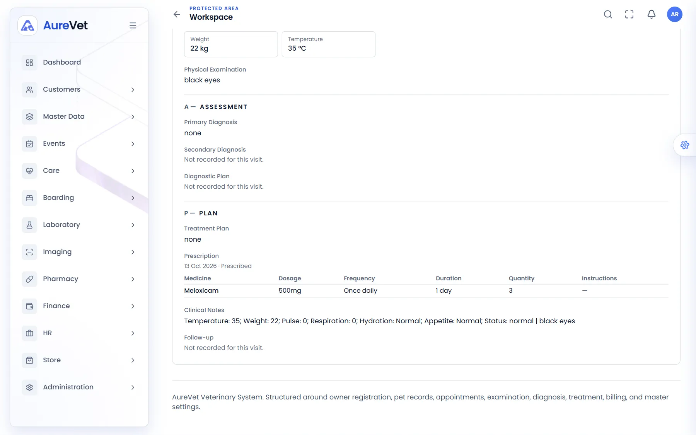
Task: Open the Dashboard menu item
Action: (79, 63)
